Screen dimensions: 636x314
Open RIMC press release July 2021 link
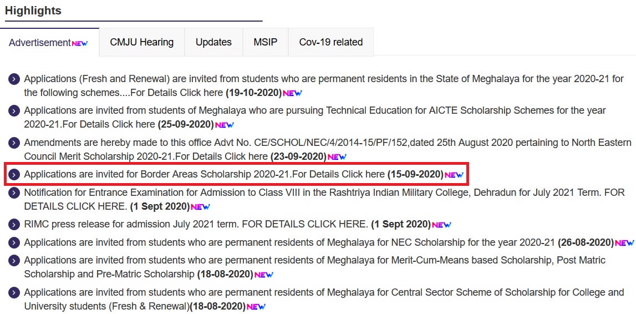tap(196, 225)
